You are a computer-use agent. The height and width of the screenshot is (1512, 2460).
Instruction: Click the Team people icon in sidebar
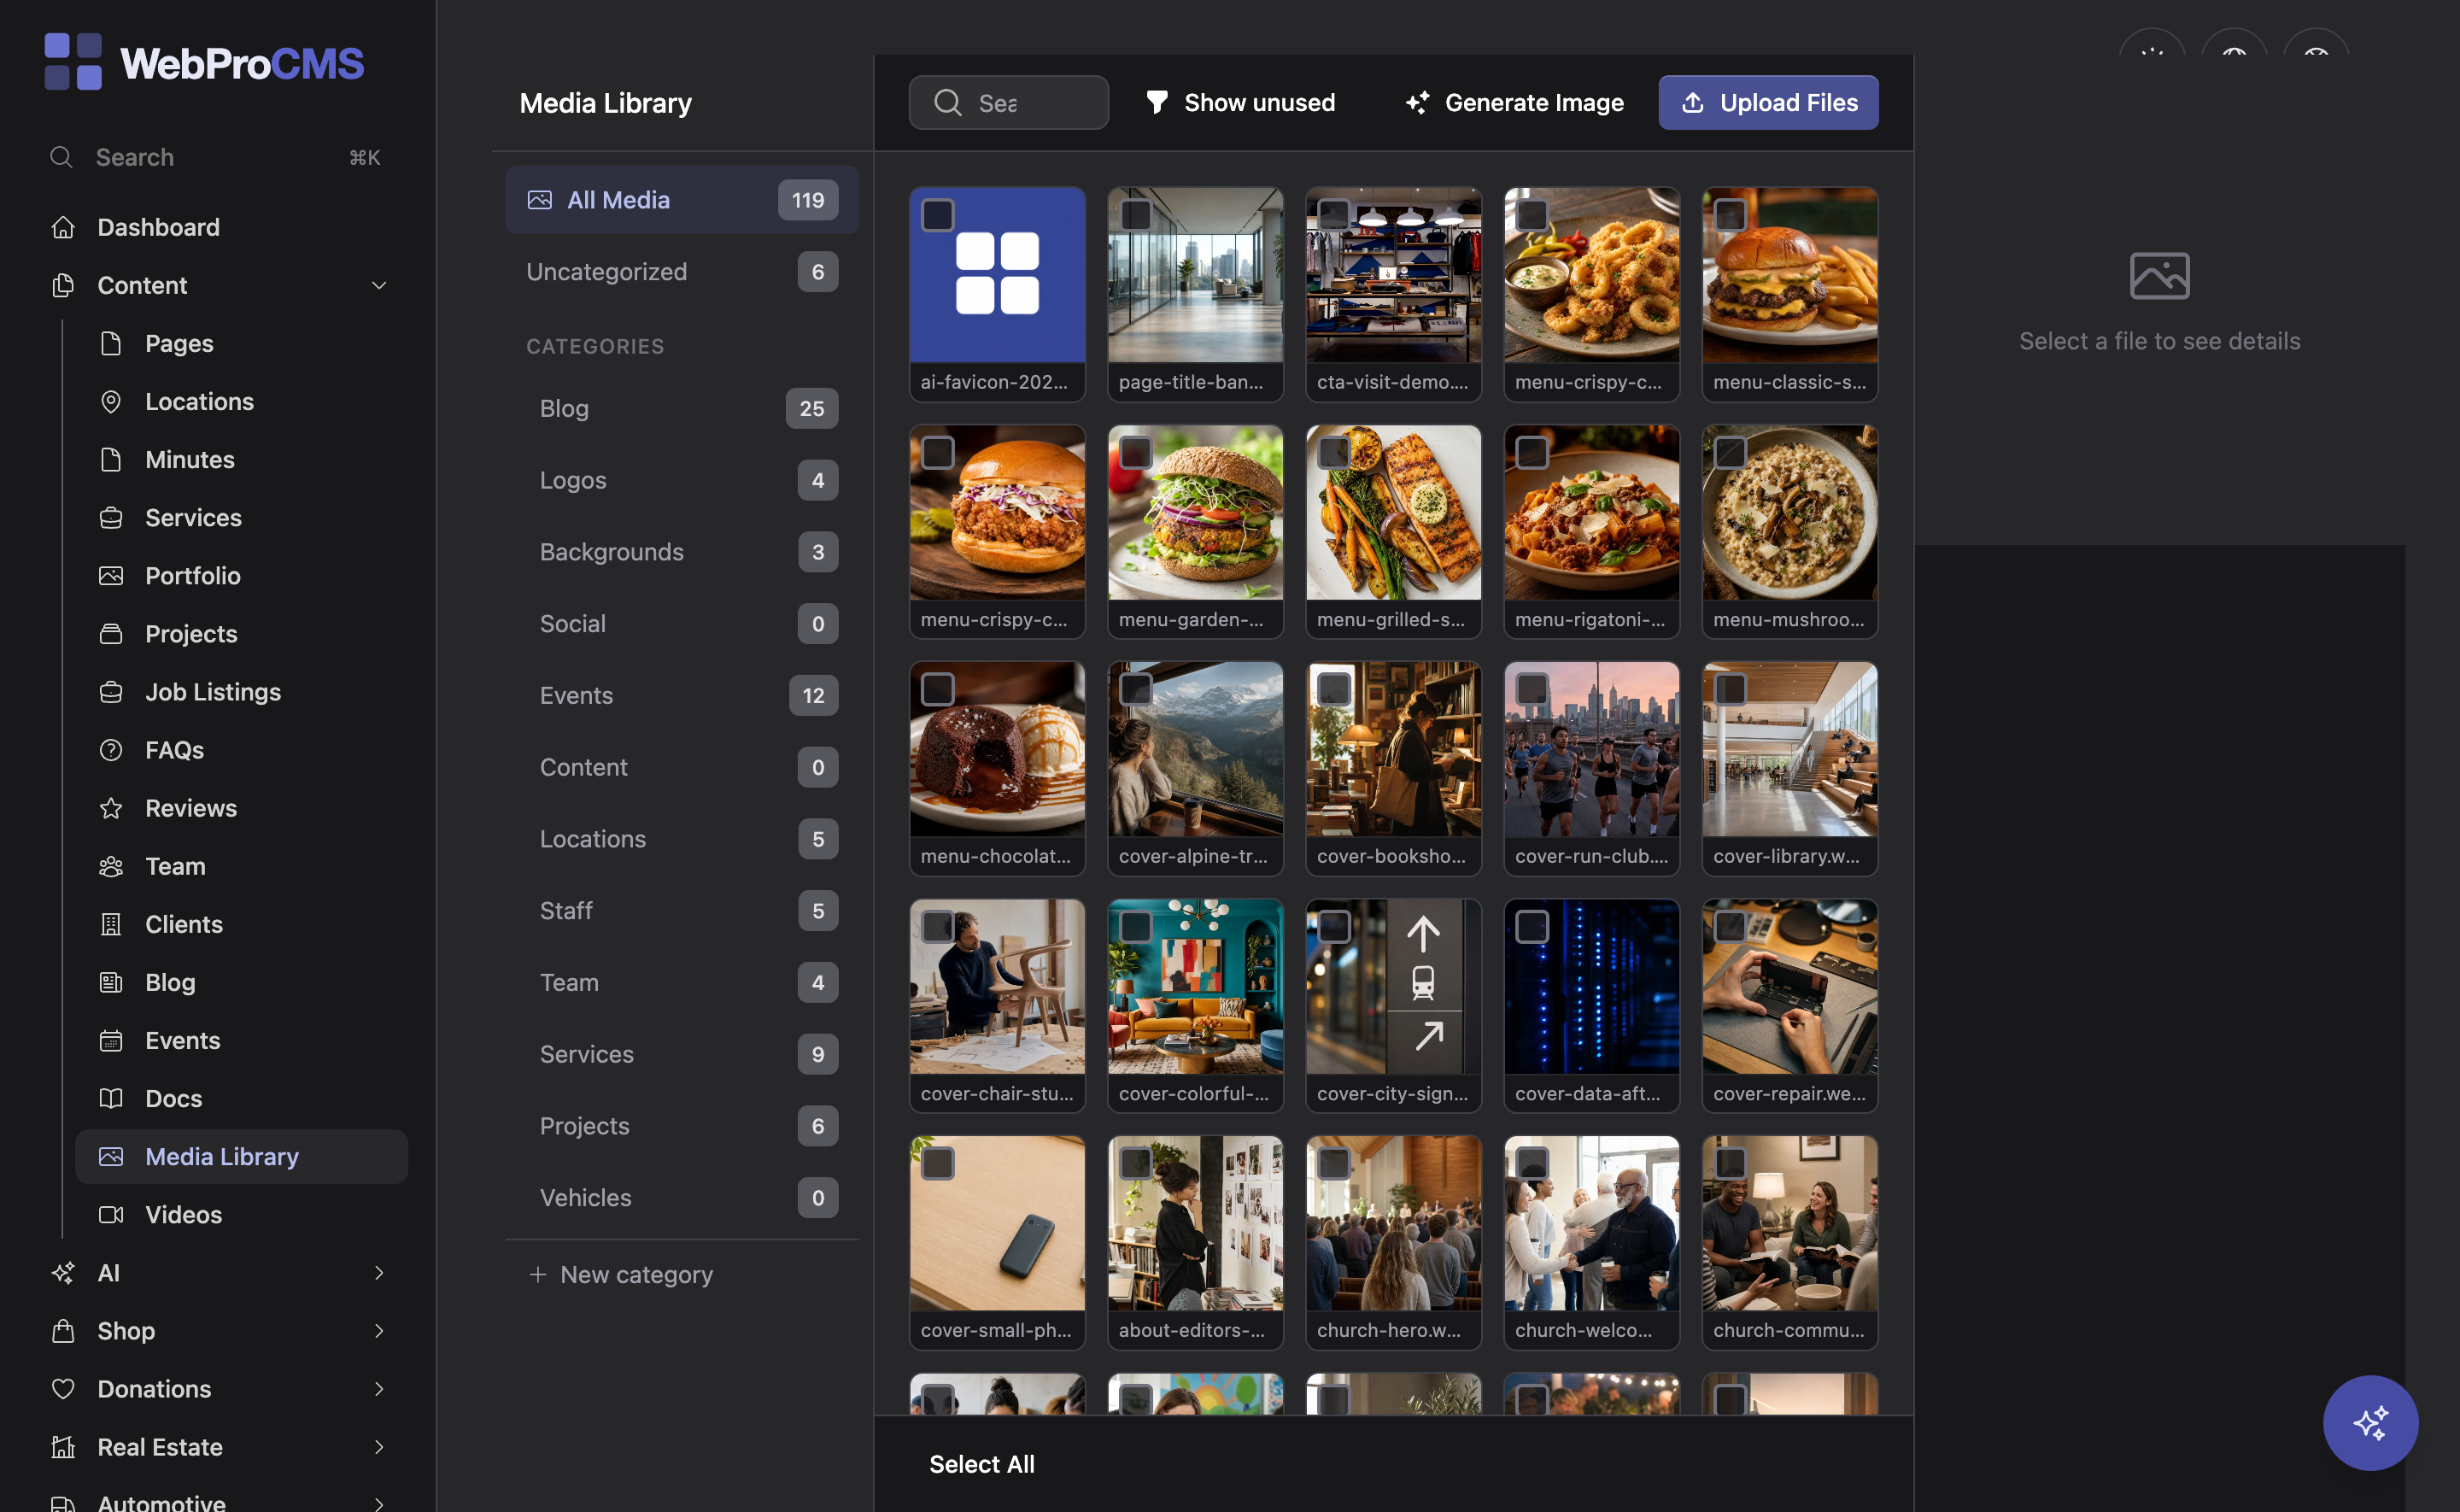click(x=111, y=865)
